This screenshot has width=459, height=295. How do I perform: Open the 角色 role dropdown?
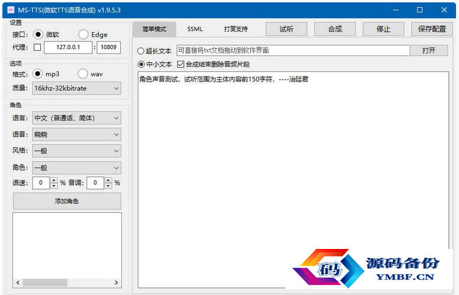coord(76,168)
